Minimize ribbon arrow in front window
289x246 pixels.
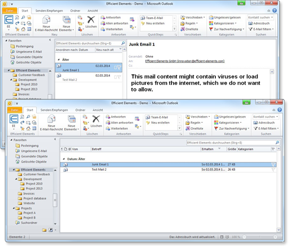click(274, 110)
